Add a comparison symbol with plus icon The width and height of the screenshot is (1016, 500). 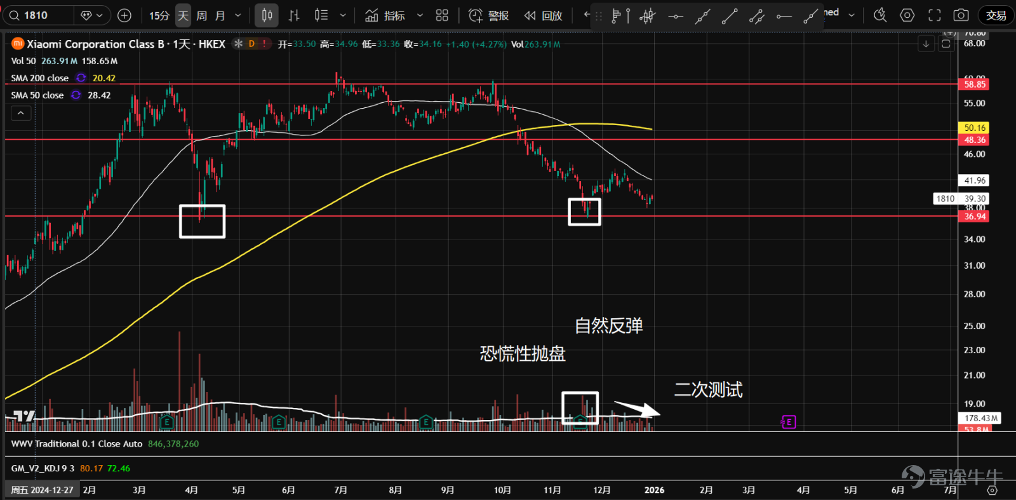point(124,15)
